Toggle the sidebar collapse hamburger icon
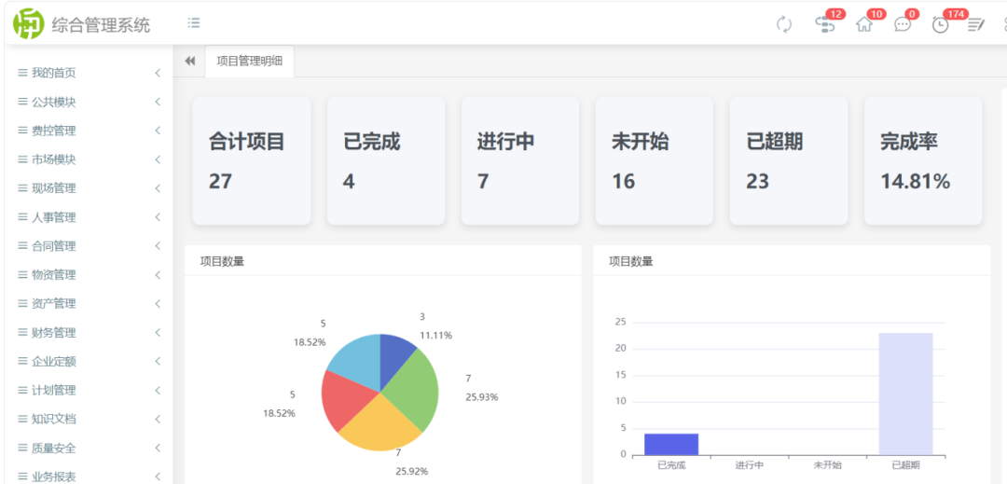 (x=193, y=23)
